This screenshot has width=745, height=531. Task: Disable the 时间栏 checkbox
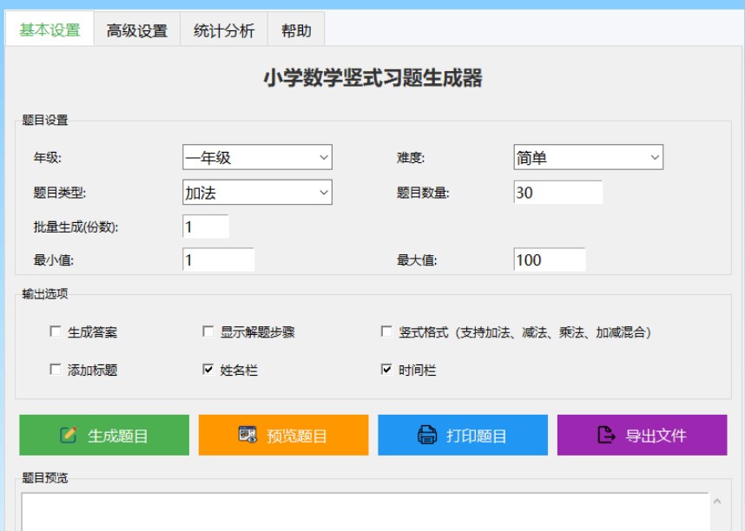point(386,370)
